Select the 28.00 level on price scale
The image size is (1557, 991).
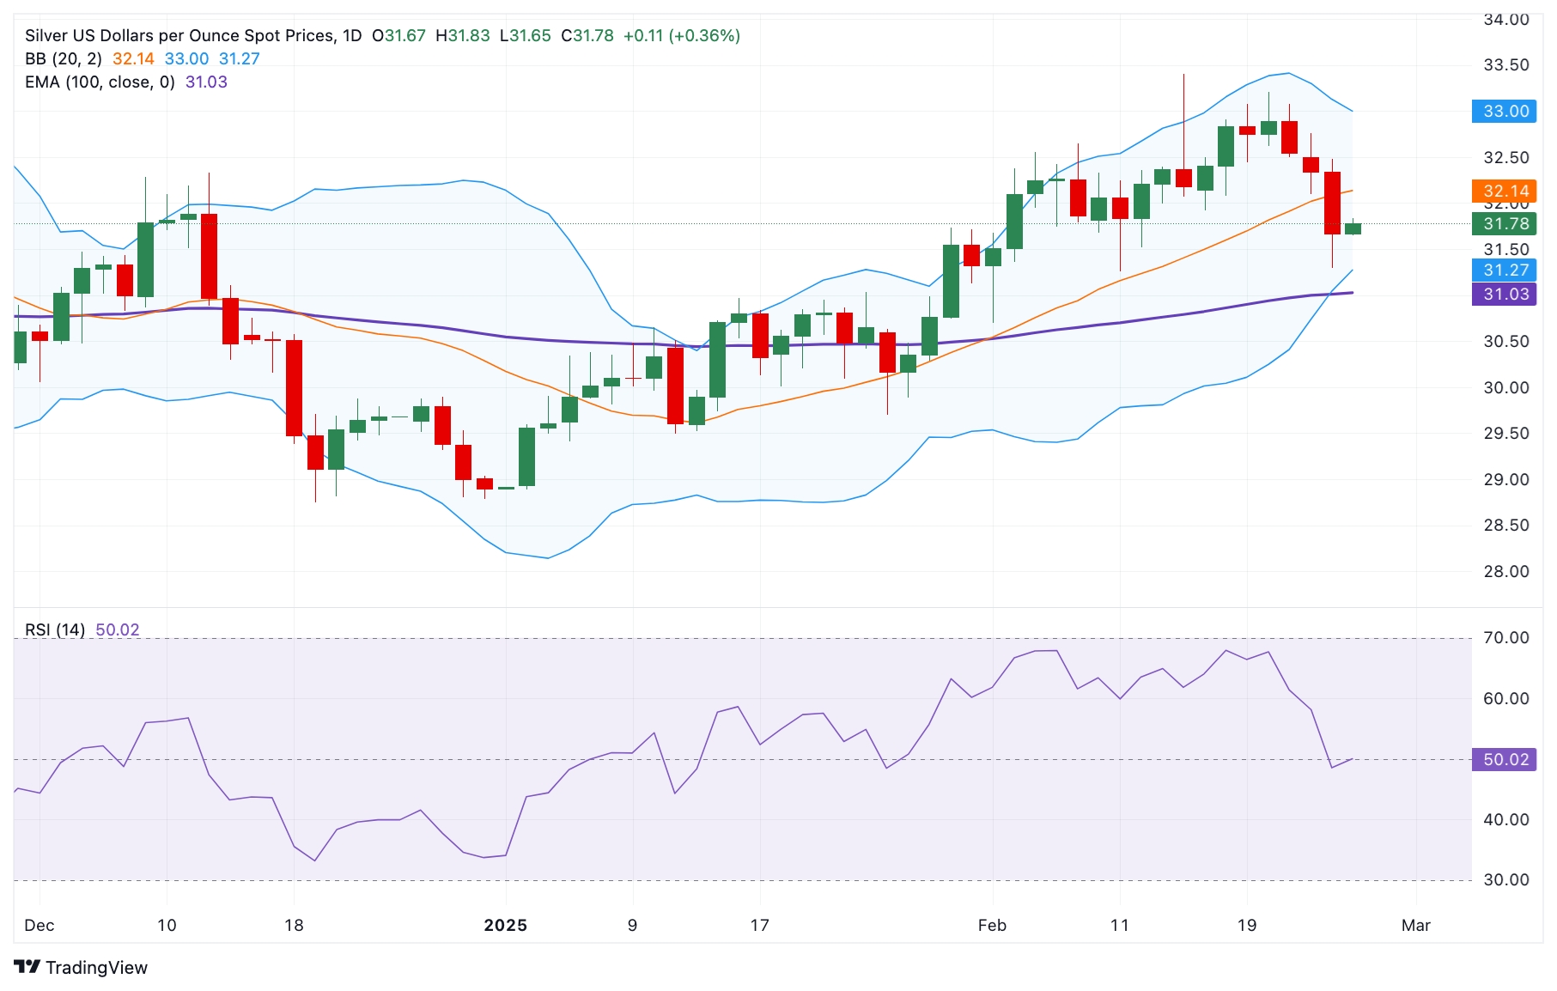tap(1505, 571)
